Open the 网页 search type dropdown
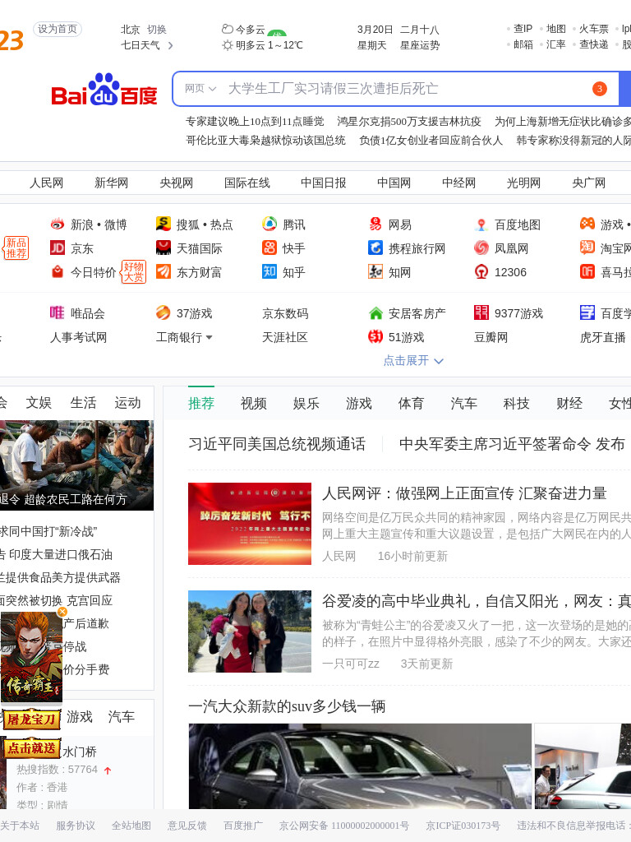This screenshot has height=842, width=631. tap(200, 89)
